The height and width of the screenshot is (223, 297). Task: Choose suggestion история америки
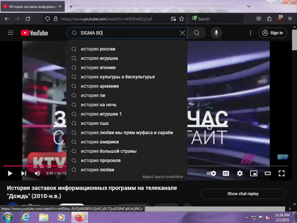[127, 142]
